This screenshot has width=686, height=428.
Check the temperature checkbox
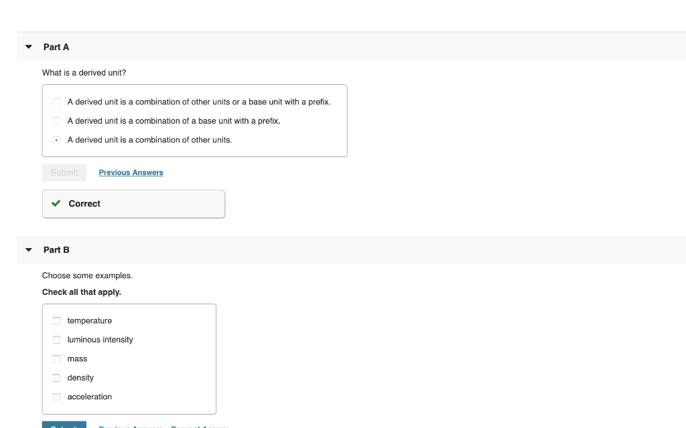pos(57,321)
